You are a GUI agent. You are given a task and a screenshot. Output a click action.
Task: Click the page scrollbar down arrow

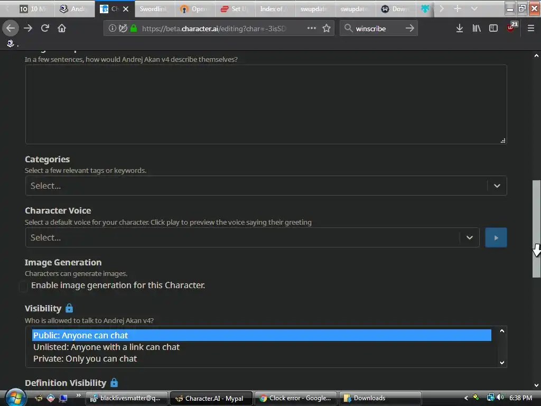(x=536, y=385)
